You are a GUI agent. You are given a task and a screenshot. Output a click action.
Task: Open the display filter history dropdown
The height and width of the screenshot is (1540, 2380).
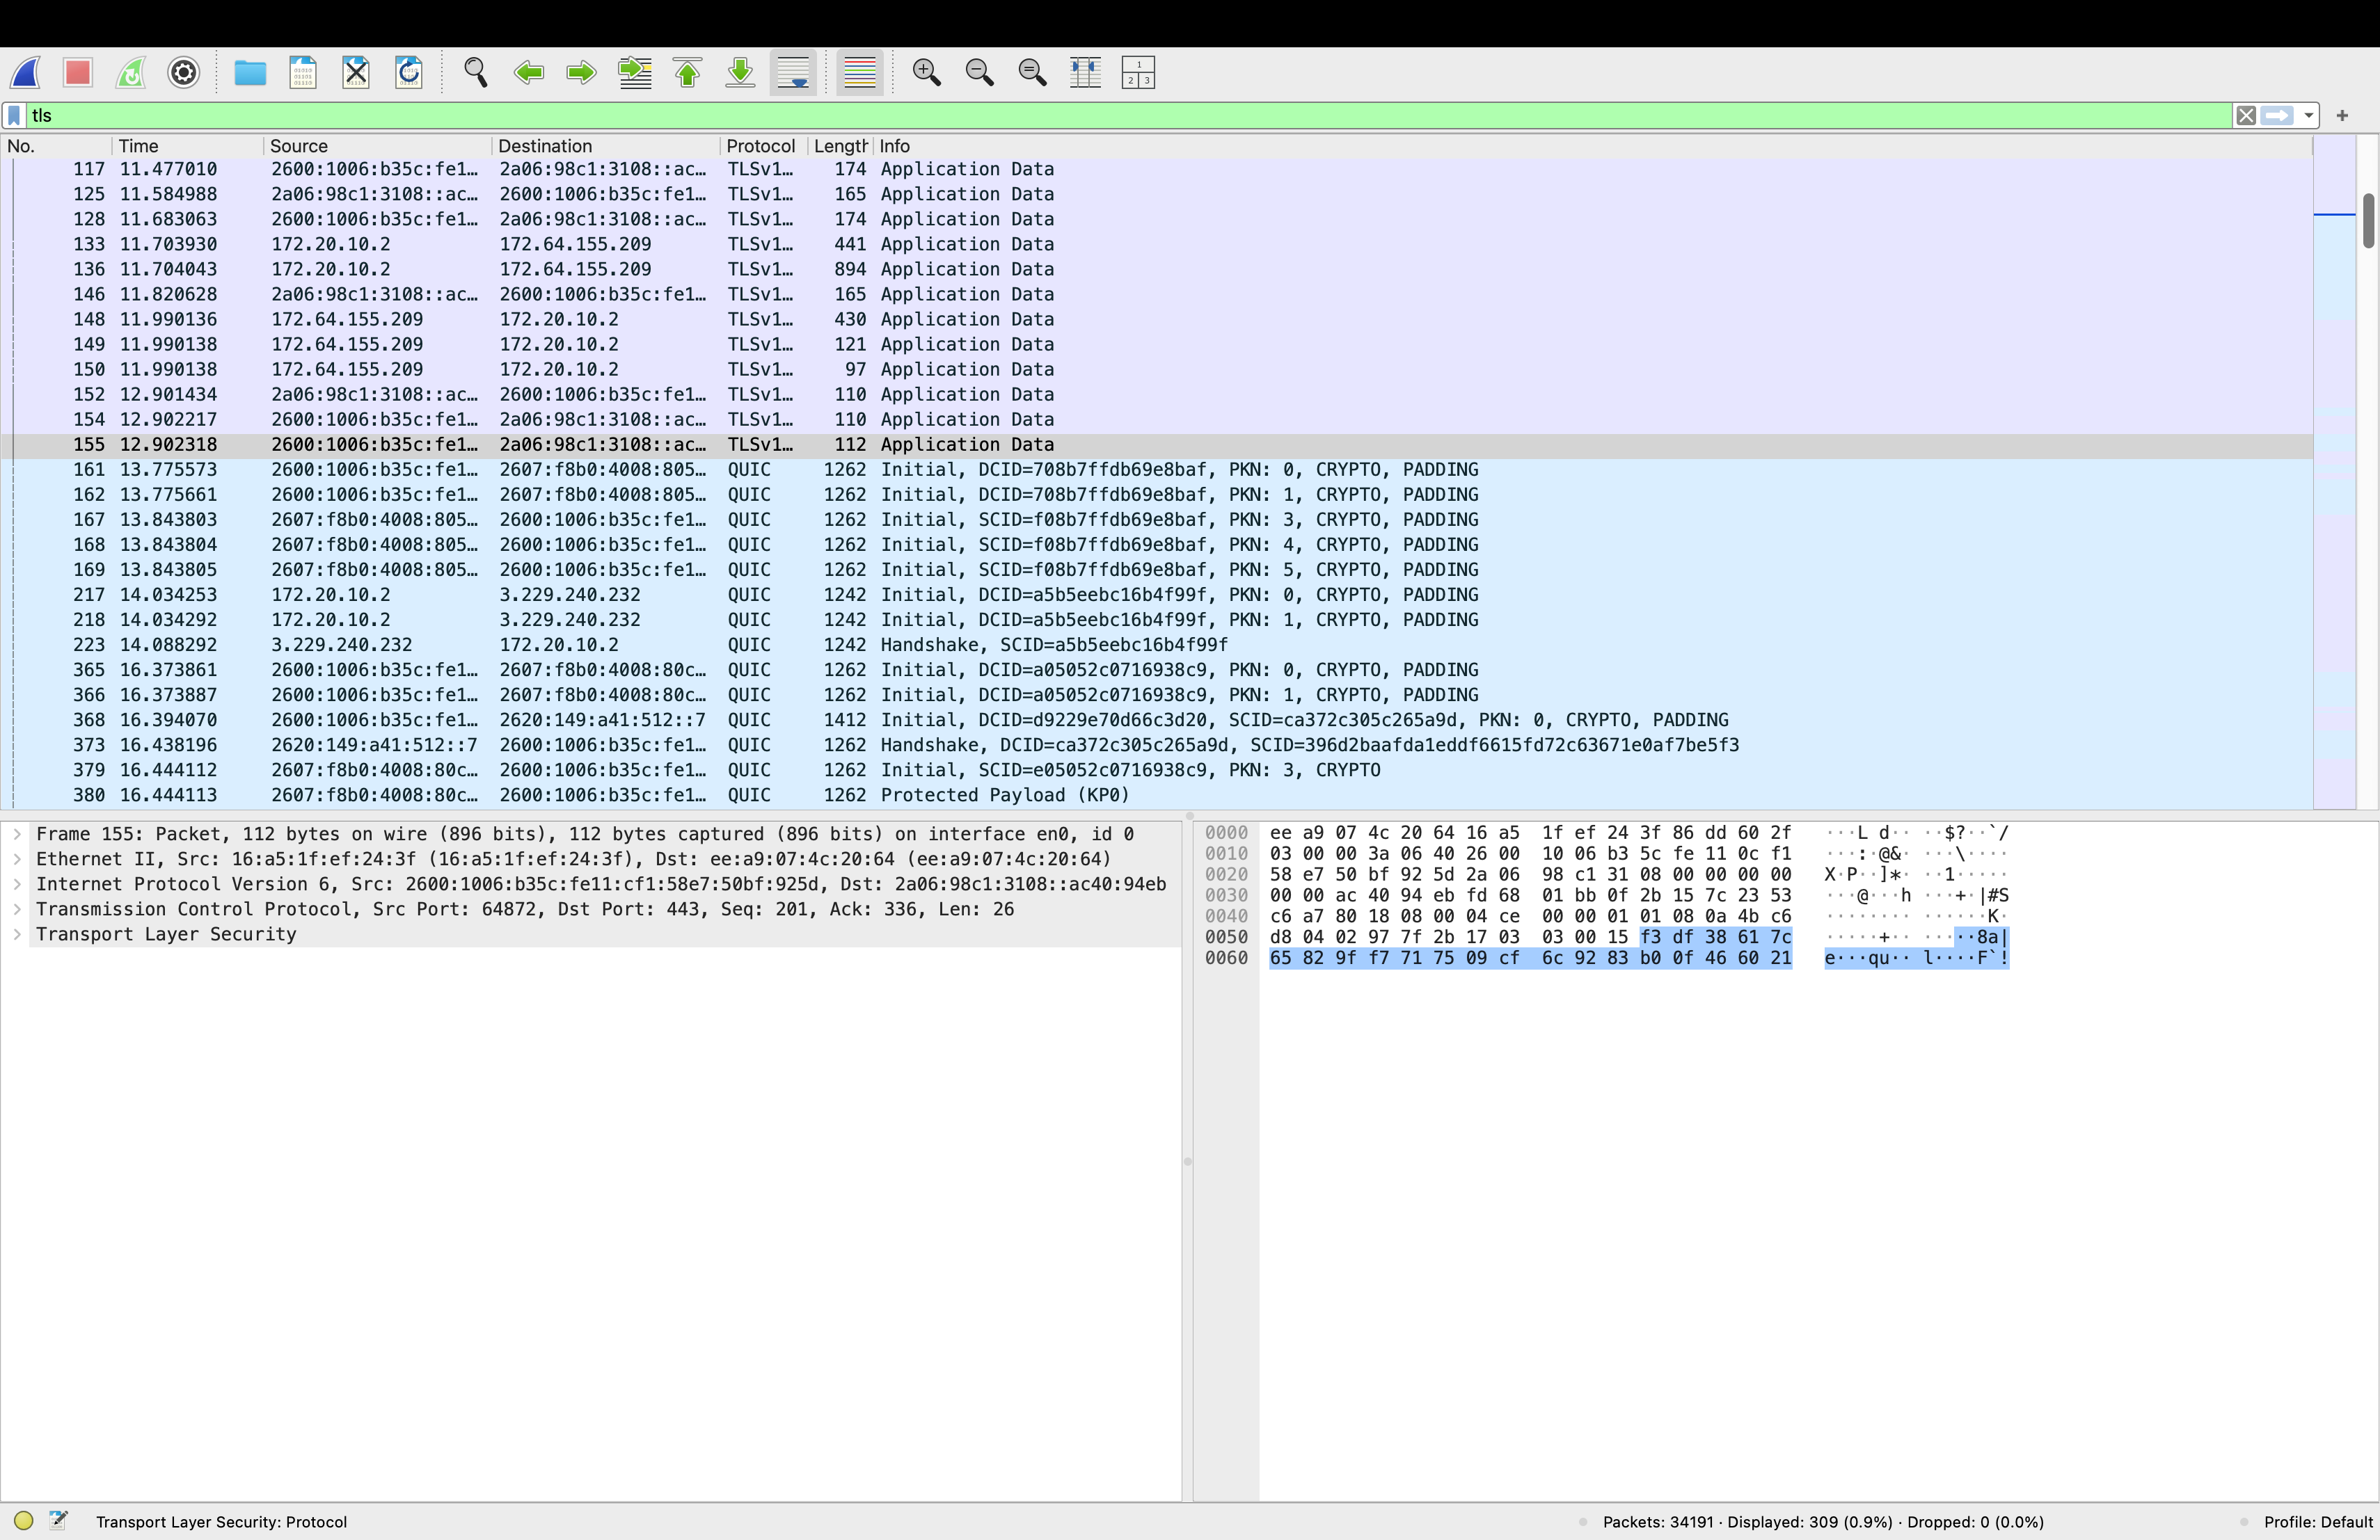pos(2308,116)
